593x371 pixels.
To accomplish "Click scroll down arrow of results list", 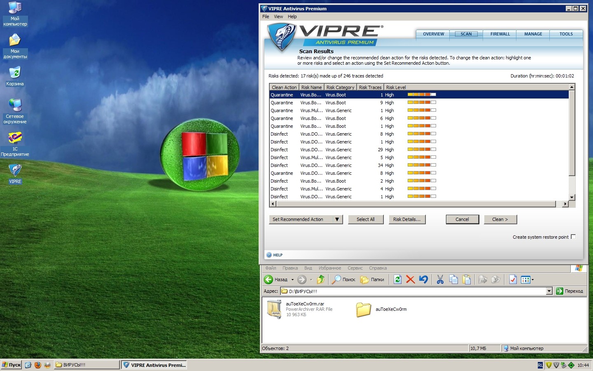I will [572, 197].
